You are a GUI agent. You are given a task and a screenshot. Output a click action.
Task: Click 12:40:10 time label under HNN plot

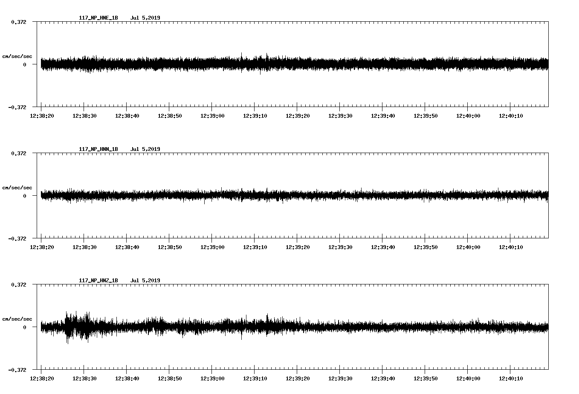(511, 247)
